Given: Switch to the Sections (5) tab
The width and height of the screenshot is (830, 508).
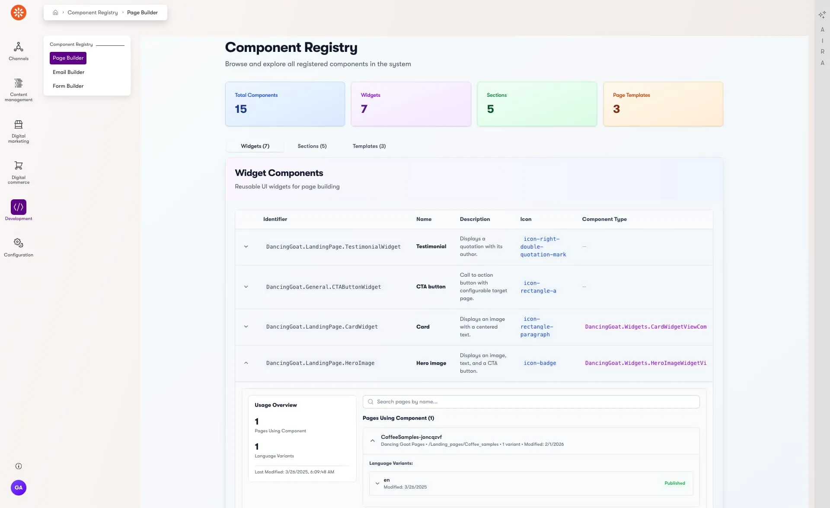Looking at the screenshot, I should [312, 146].
